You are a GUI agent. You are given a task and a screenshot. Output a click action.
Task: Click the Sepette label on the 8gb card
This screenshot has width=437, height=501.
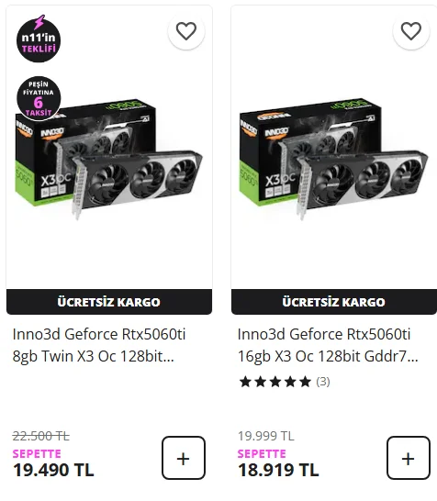37,453
